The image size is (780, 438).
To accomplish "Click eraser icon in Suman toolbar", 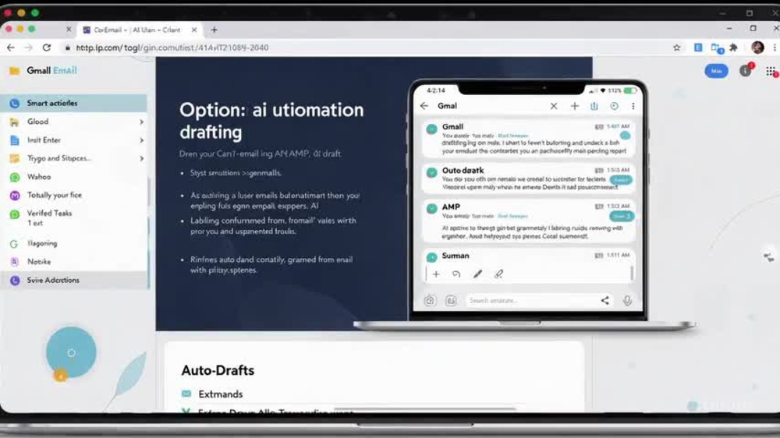I will click(498, 274).
